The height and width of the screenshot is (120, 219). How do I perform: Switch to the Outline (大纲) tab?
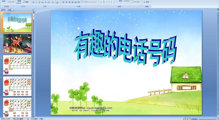click(10, 10)
